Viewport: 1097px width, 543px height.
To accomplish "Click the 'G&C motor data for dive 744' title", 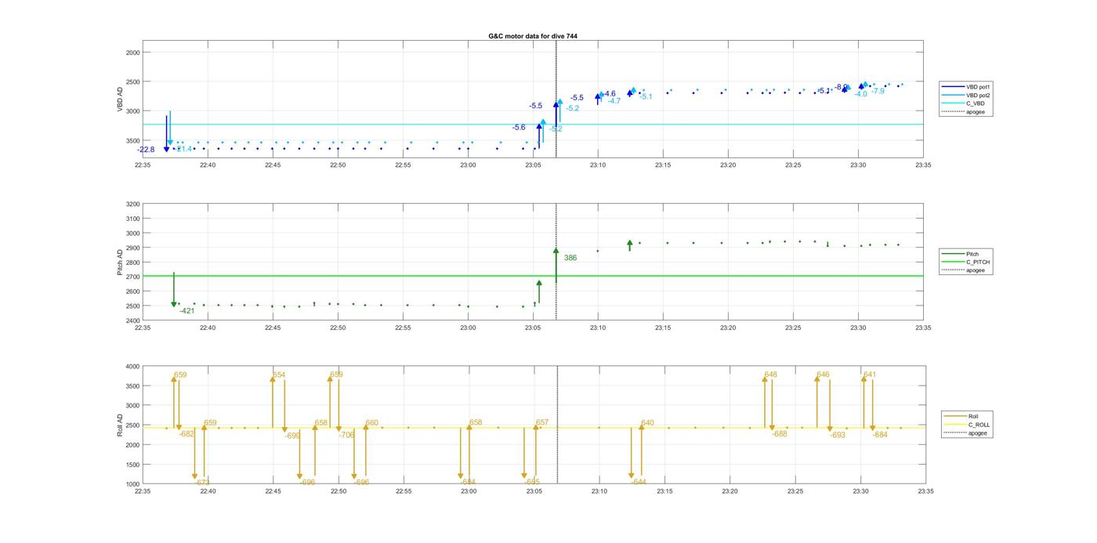I will (533, 36).
